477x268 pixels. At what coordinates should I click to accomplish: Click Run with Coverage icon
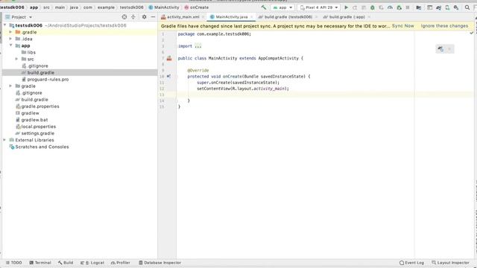[x=381, y=7]
